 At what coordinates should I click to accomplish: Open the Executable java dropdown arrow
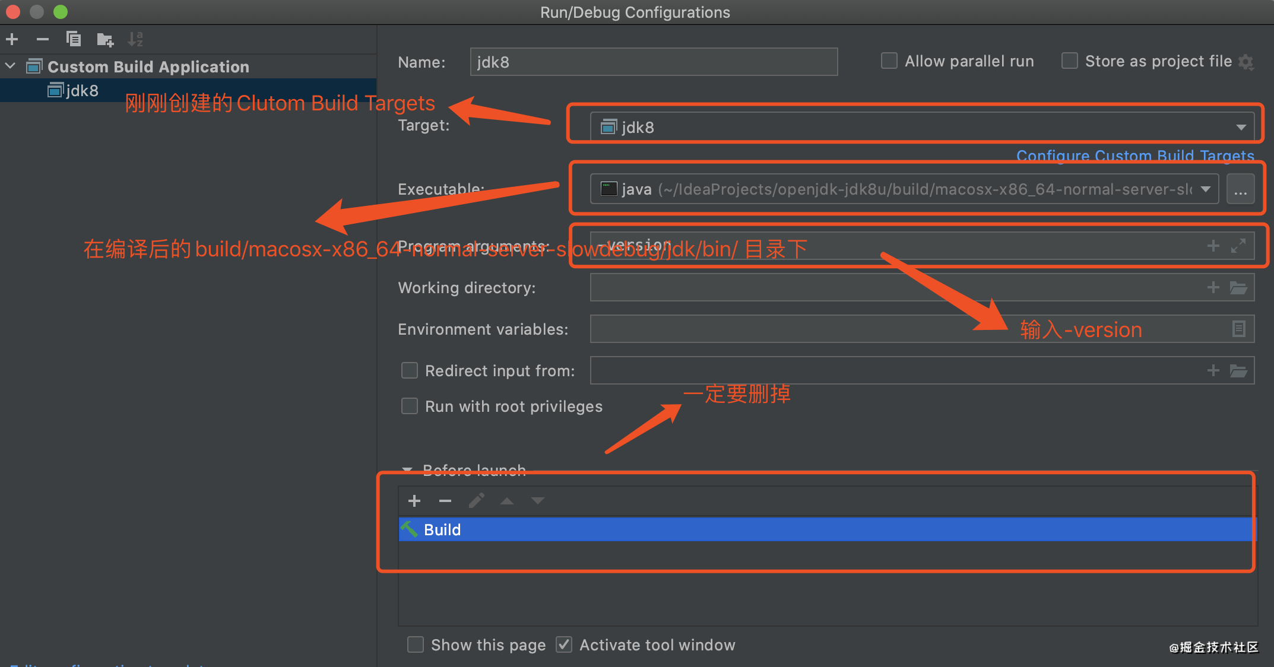click(x=1205, y=189)
